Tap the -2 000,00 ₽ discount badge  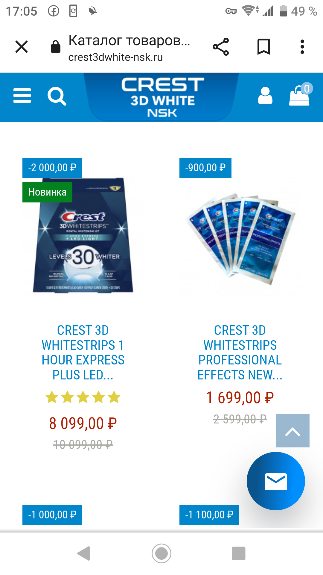[52, 168]
